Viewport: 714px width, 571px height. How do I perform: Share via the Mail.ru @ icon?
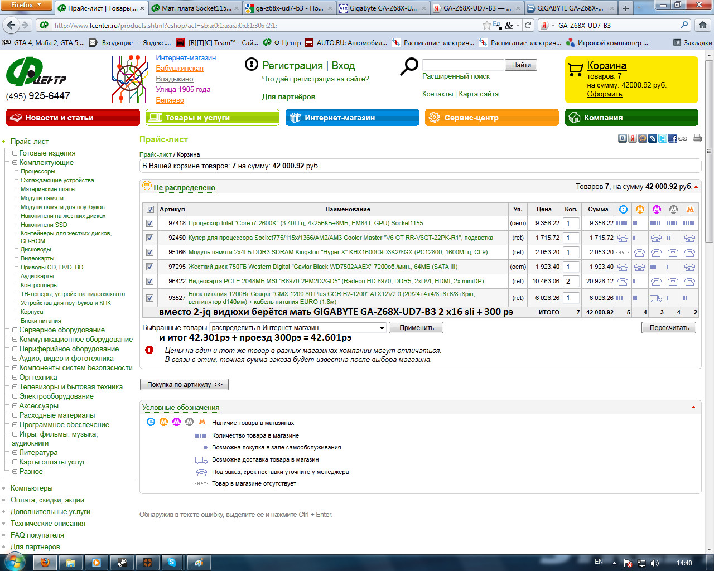pyautogui.click(x=643, y=138)
